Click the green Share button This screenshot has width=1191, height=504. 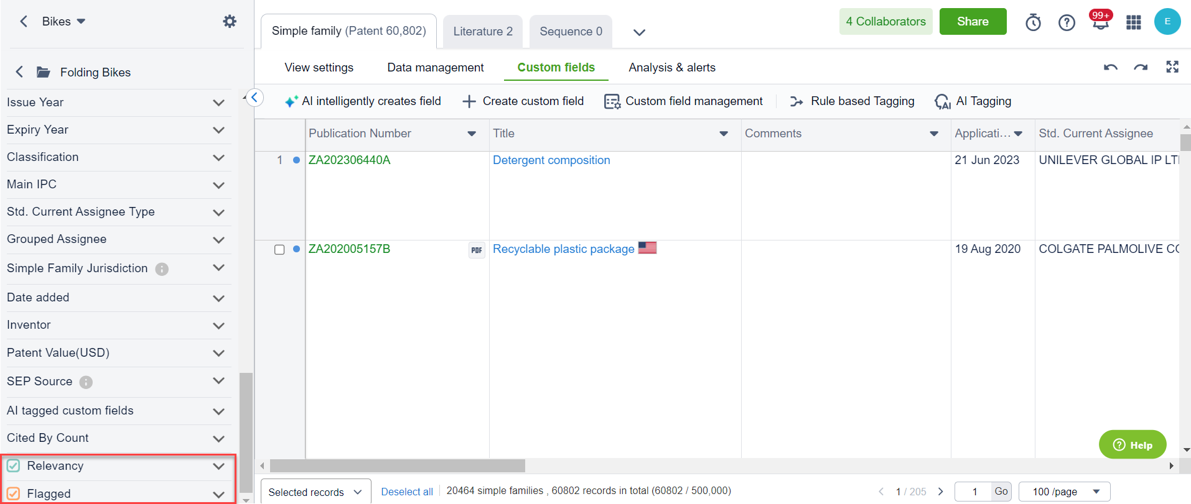(x=972, y=22)
